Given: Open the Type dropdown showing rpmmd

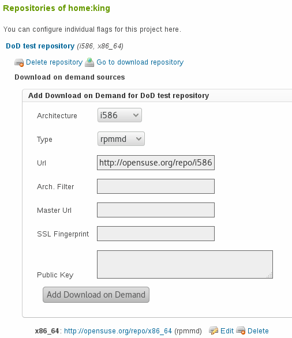Looking at the screenshot, I should click(x=121, y=139).
